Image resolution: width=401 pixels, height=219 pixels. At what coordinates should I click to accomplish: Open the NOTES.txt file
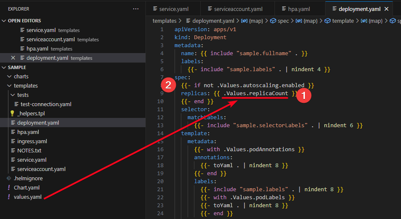click(x=29, y=150)
